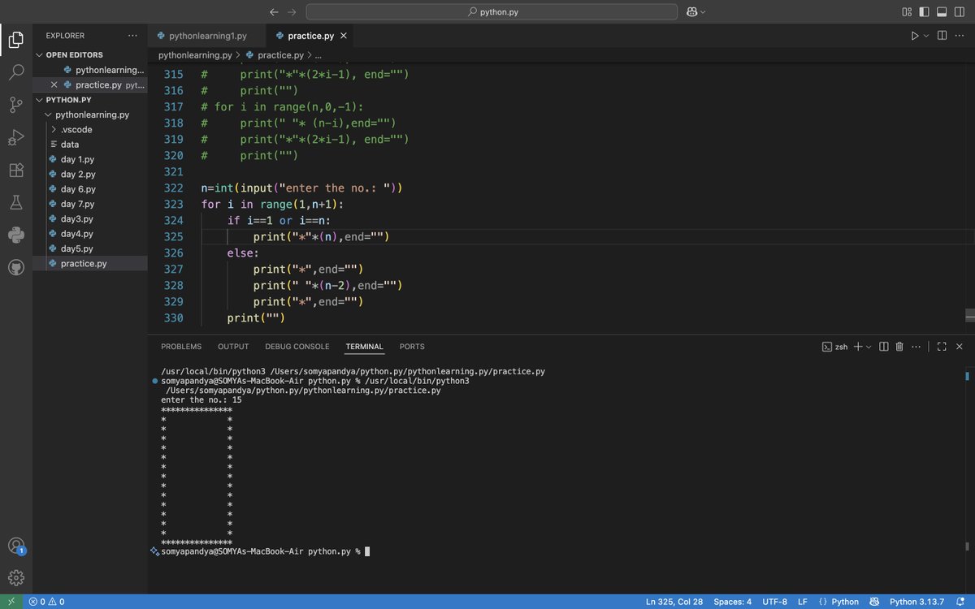Expand the .vscode folder

pos(54,130)
